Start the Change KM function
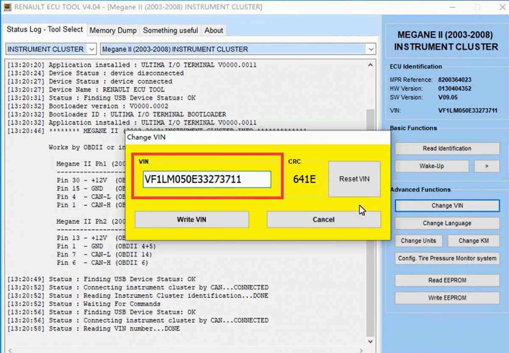The width and height of the screenshot is (509, 353). point(473,240)
